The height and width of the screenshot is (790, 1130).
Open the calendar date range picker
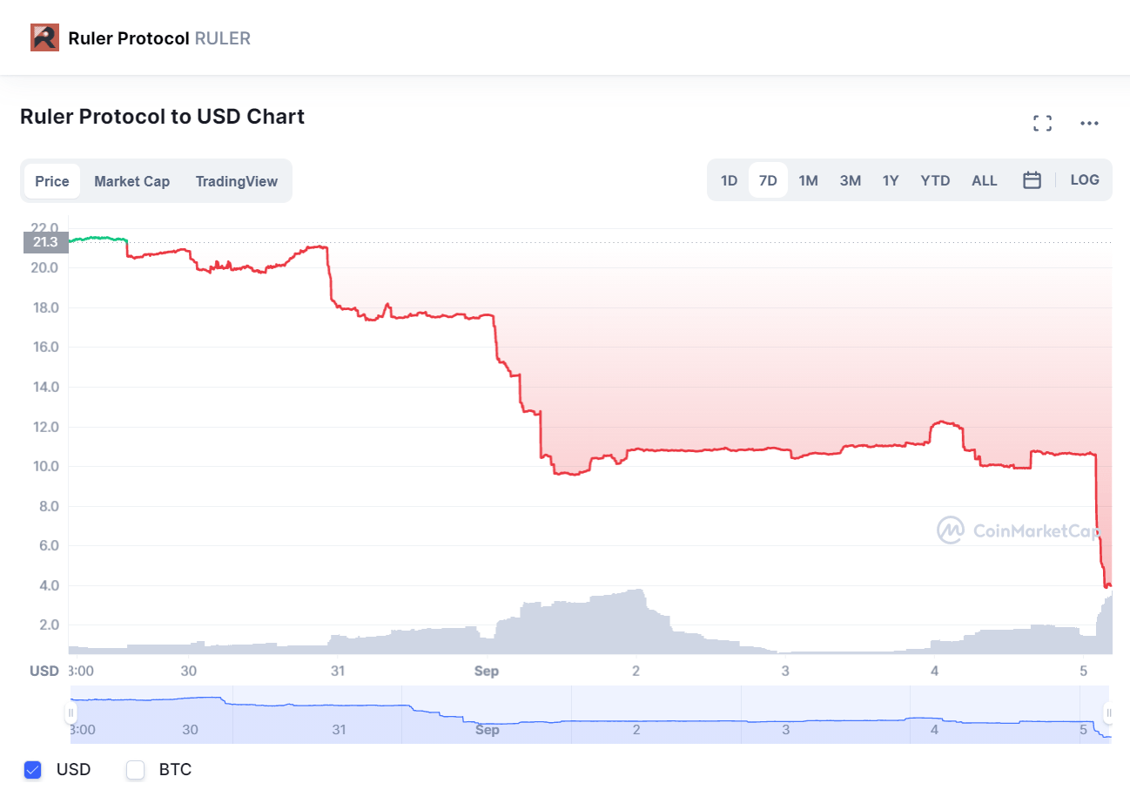[1032, 180]
